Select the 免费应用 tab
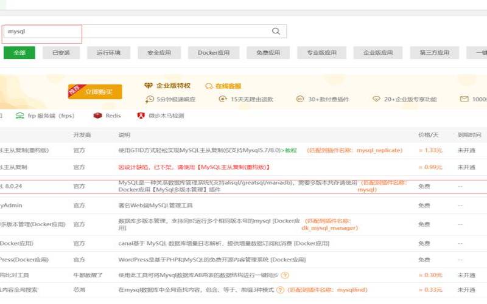The width and height of the screenshot is (487, 304). pos(268,53)
